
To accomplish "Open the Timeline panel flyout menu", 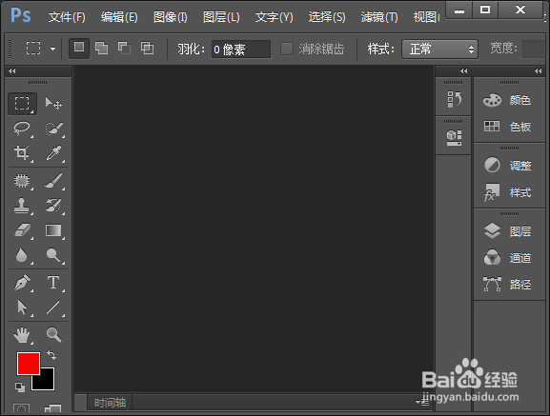I will [422, 402].
